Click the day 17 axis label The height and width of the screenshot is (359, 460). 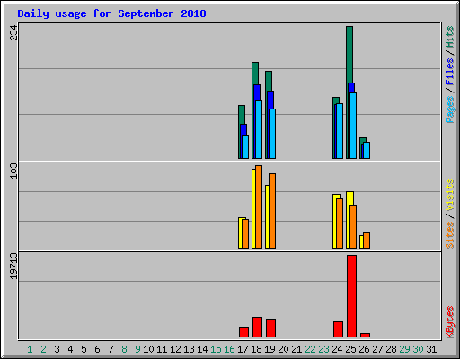coord(243,349)
